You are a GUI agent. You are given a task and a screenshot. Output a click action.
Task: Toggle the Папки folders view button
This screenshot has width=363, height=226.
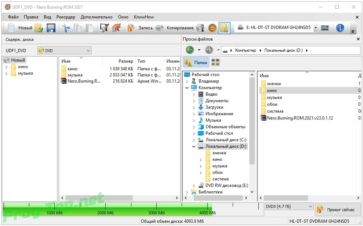[196, 63]
